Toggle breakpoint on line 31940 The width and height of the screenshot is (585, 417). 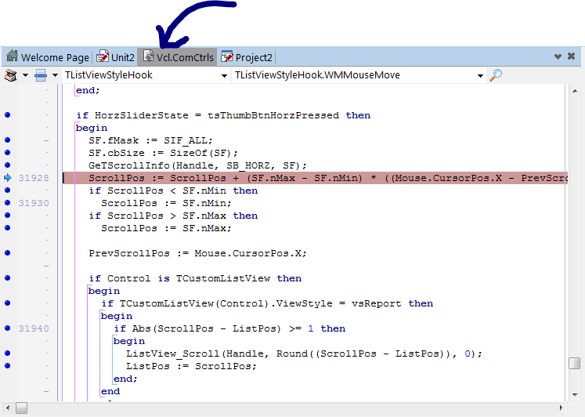[8, 328]
